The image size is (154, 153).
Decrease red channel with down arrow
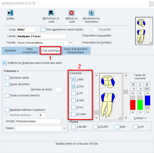133,112
